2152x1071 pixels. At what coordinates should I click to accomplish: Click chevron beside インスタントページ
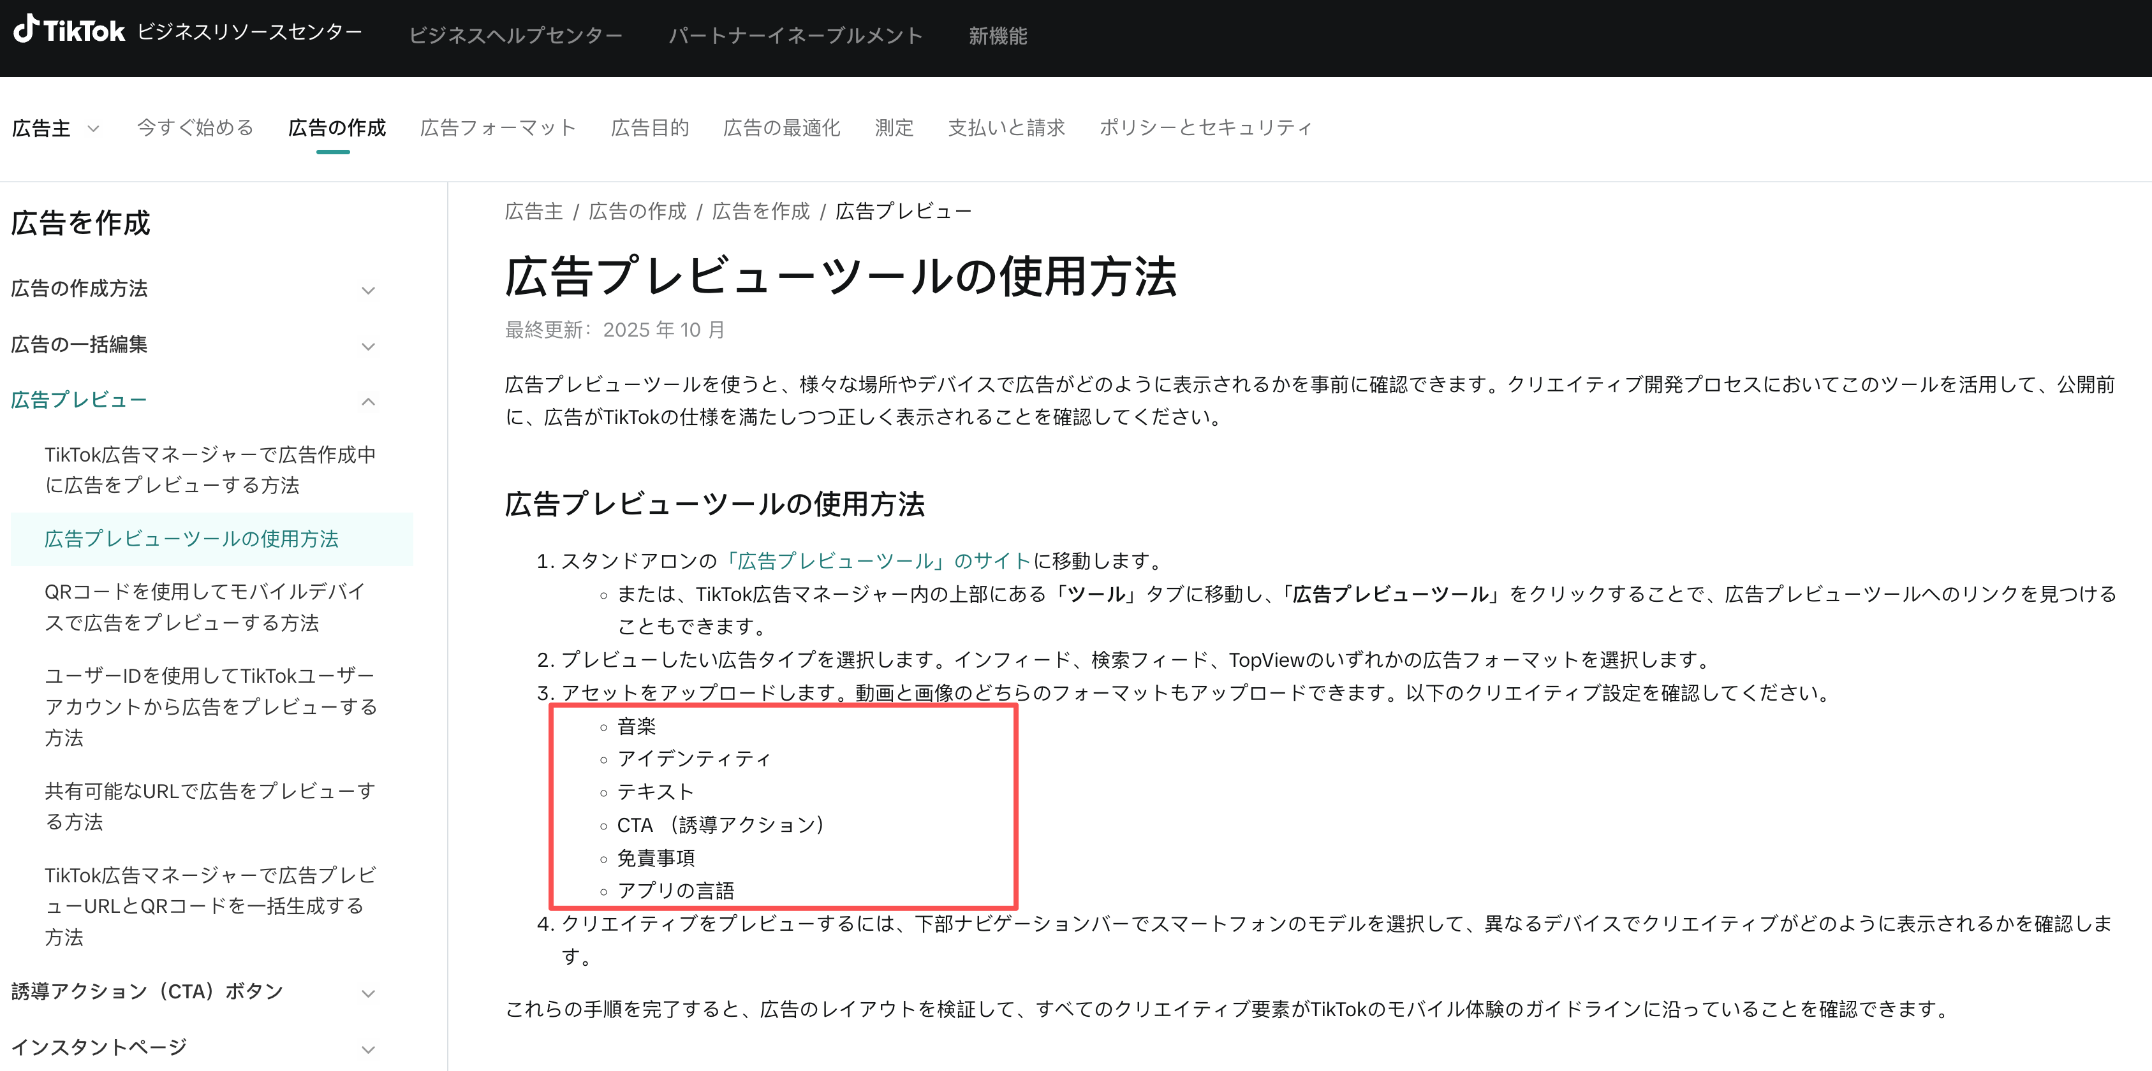tap(367, 1049)
